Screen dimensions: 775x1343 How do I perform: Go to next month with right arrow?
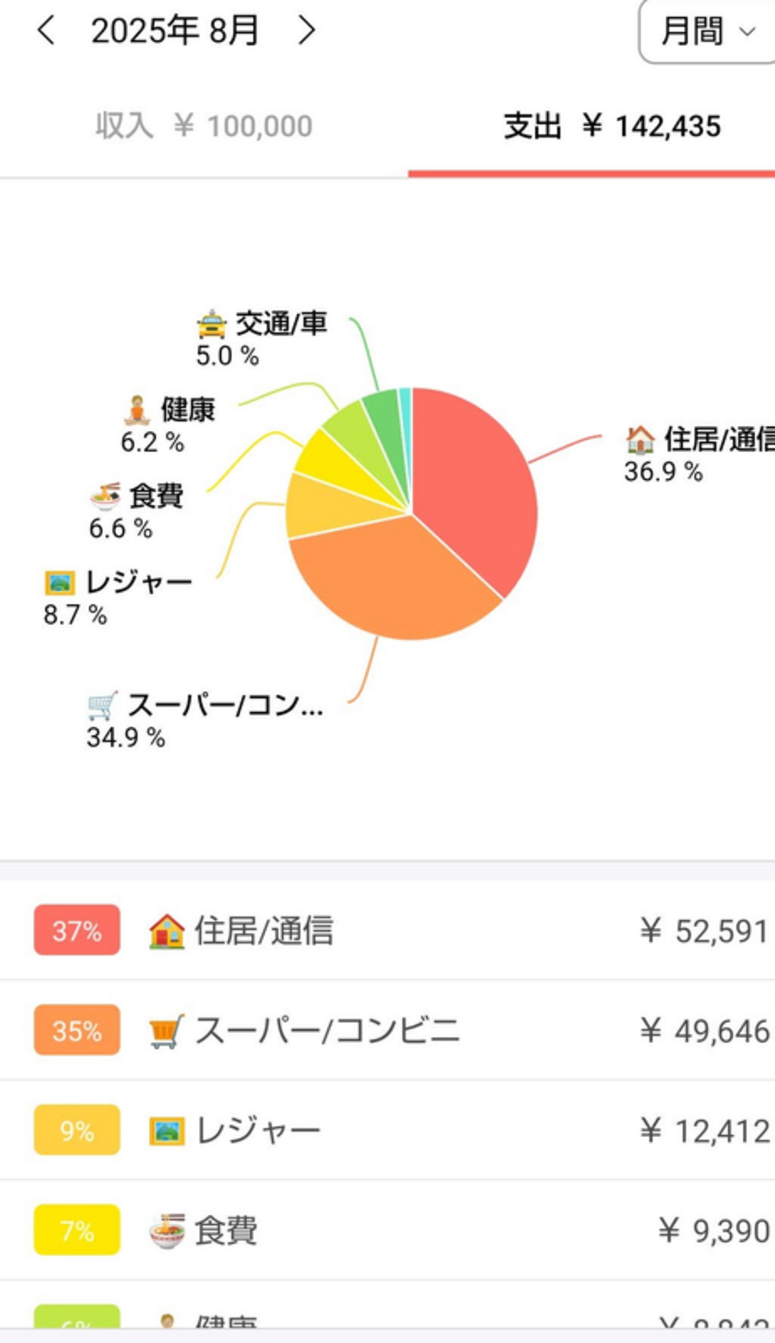(306, 30)
